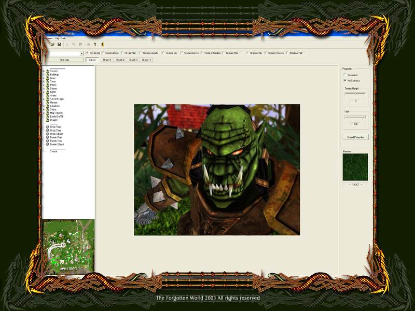This screenshot has width=415, height=311.
Task: Click the Terrain Height slider
Action: pos(355,94)
